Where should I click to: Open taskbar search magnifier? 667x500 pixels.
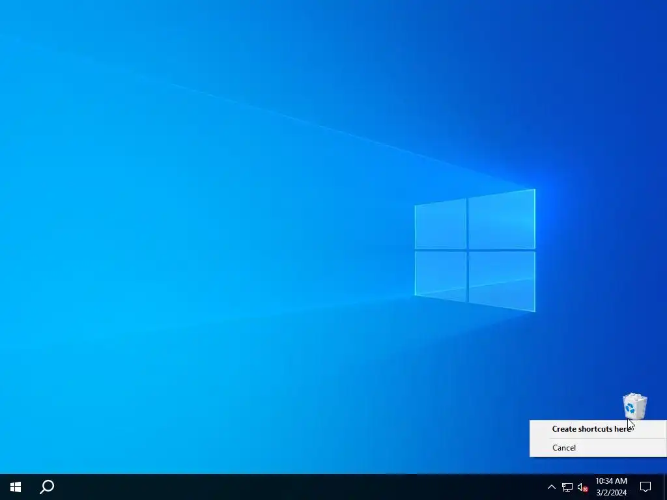[x=47, y=487]
